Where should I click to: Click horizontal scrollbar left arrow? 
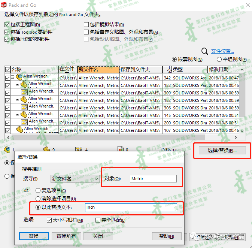pyautogui.click(x=8, y=137)
